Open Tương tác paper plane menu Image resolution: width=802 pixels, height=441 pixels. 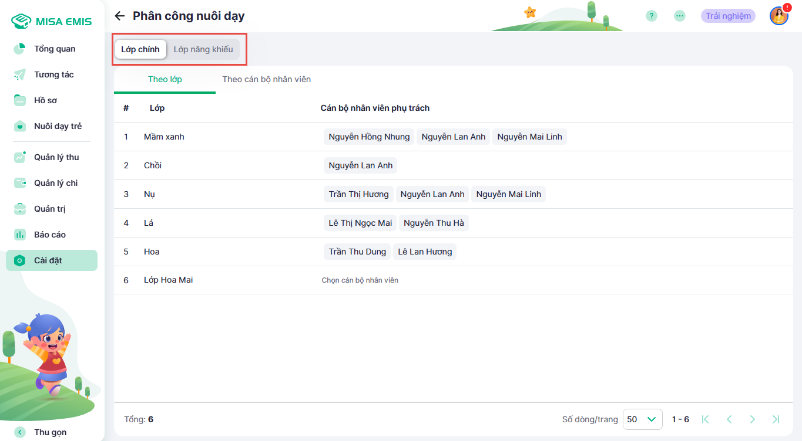point(53,74)
